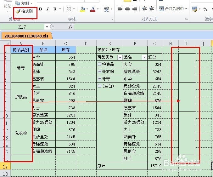
Task: Click the Name Box showing K17
Action: point(22,27)
